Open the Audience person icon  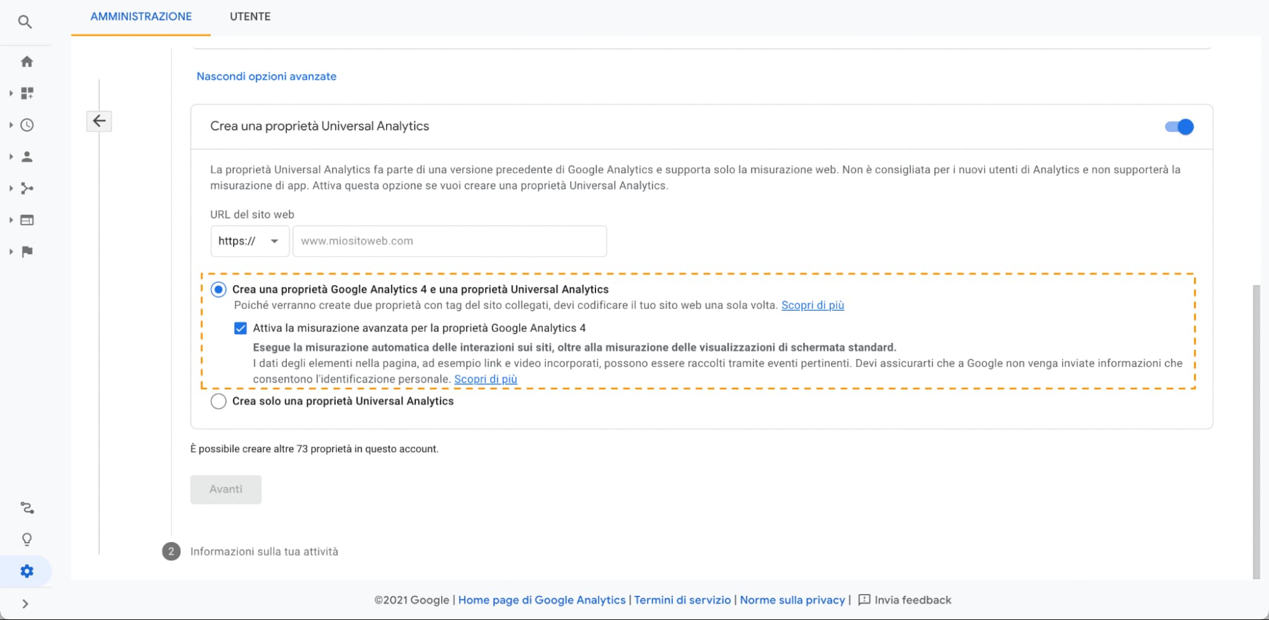[x=27, y=157]
